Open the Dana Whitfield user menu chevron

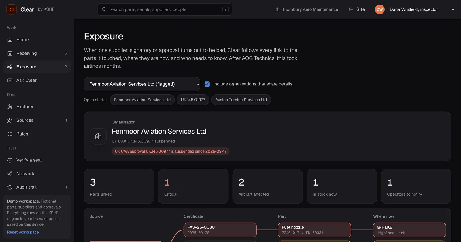(x=453, y=9)
